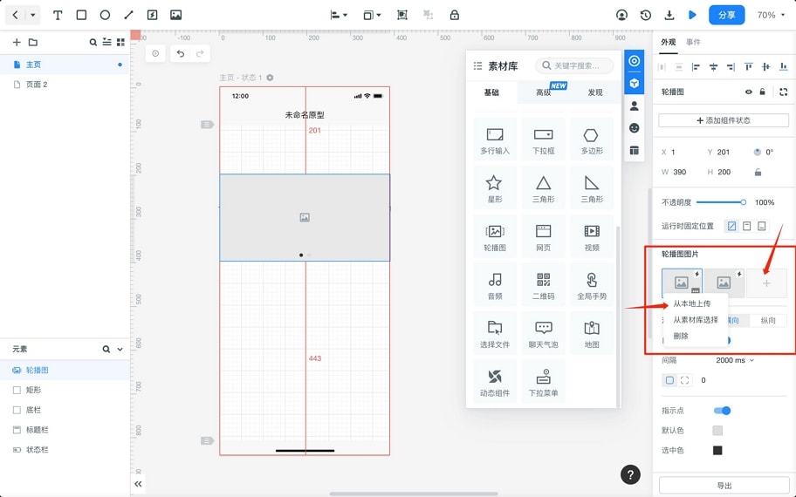Image resolution: width=796 pixels, height=497 pixels.
Task: Insert the 动态组件 dynamic component
Action: [x=495, y=383]
